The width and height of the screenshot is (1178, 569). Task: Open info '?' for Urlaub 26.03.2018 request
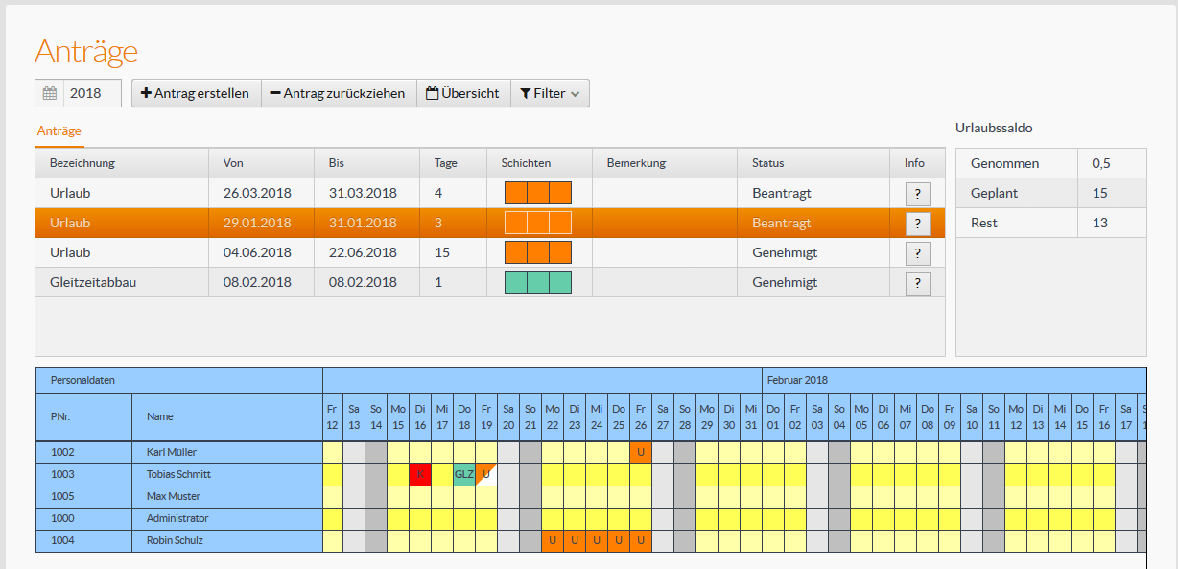(917, 194)
